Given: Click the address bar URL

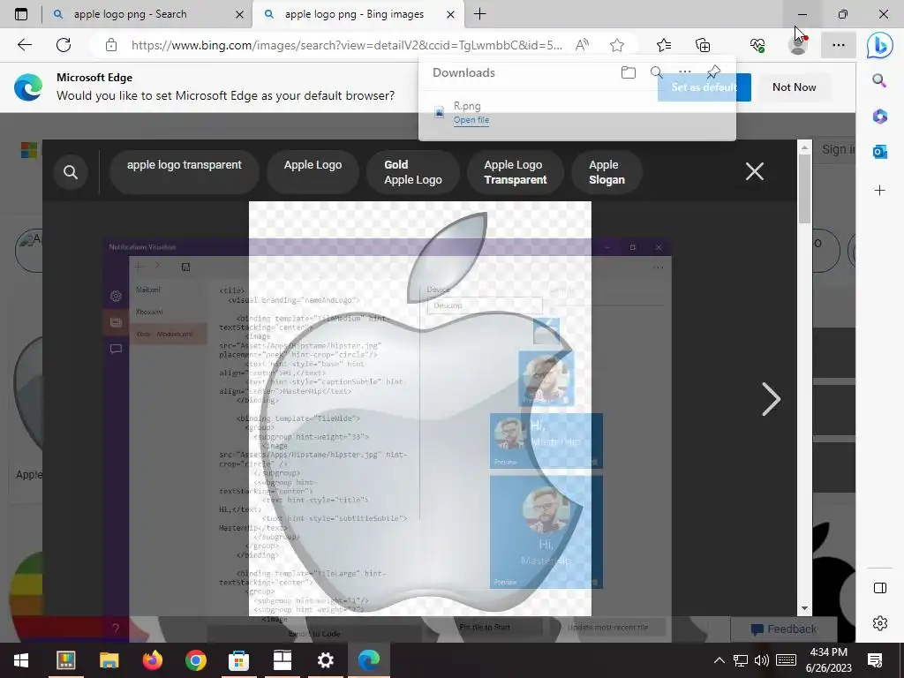Looking at the screenshot, I should [x=346, y=45].
